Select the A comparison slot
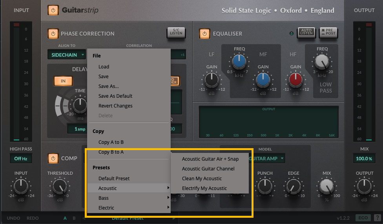This screenshot has width=383, height=224. pyautogui.click(x=65, y=218)
